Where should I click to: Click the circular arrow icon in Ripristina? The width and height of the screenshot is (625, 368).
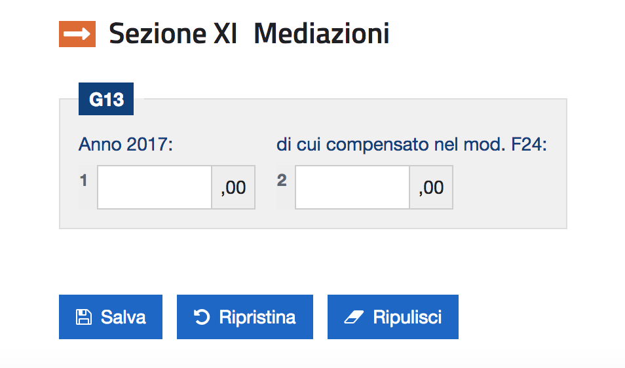pos(202,318)
